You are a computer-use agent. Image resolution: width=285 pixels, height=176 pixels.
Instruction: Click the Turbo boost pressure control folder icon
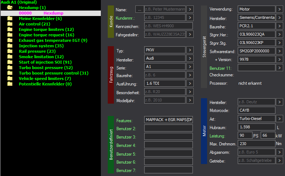point(10,73)
